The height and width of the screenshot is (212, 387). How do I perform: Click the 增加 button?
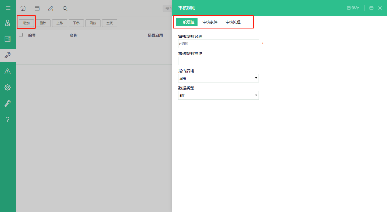click(26, 23)
